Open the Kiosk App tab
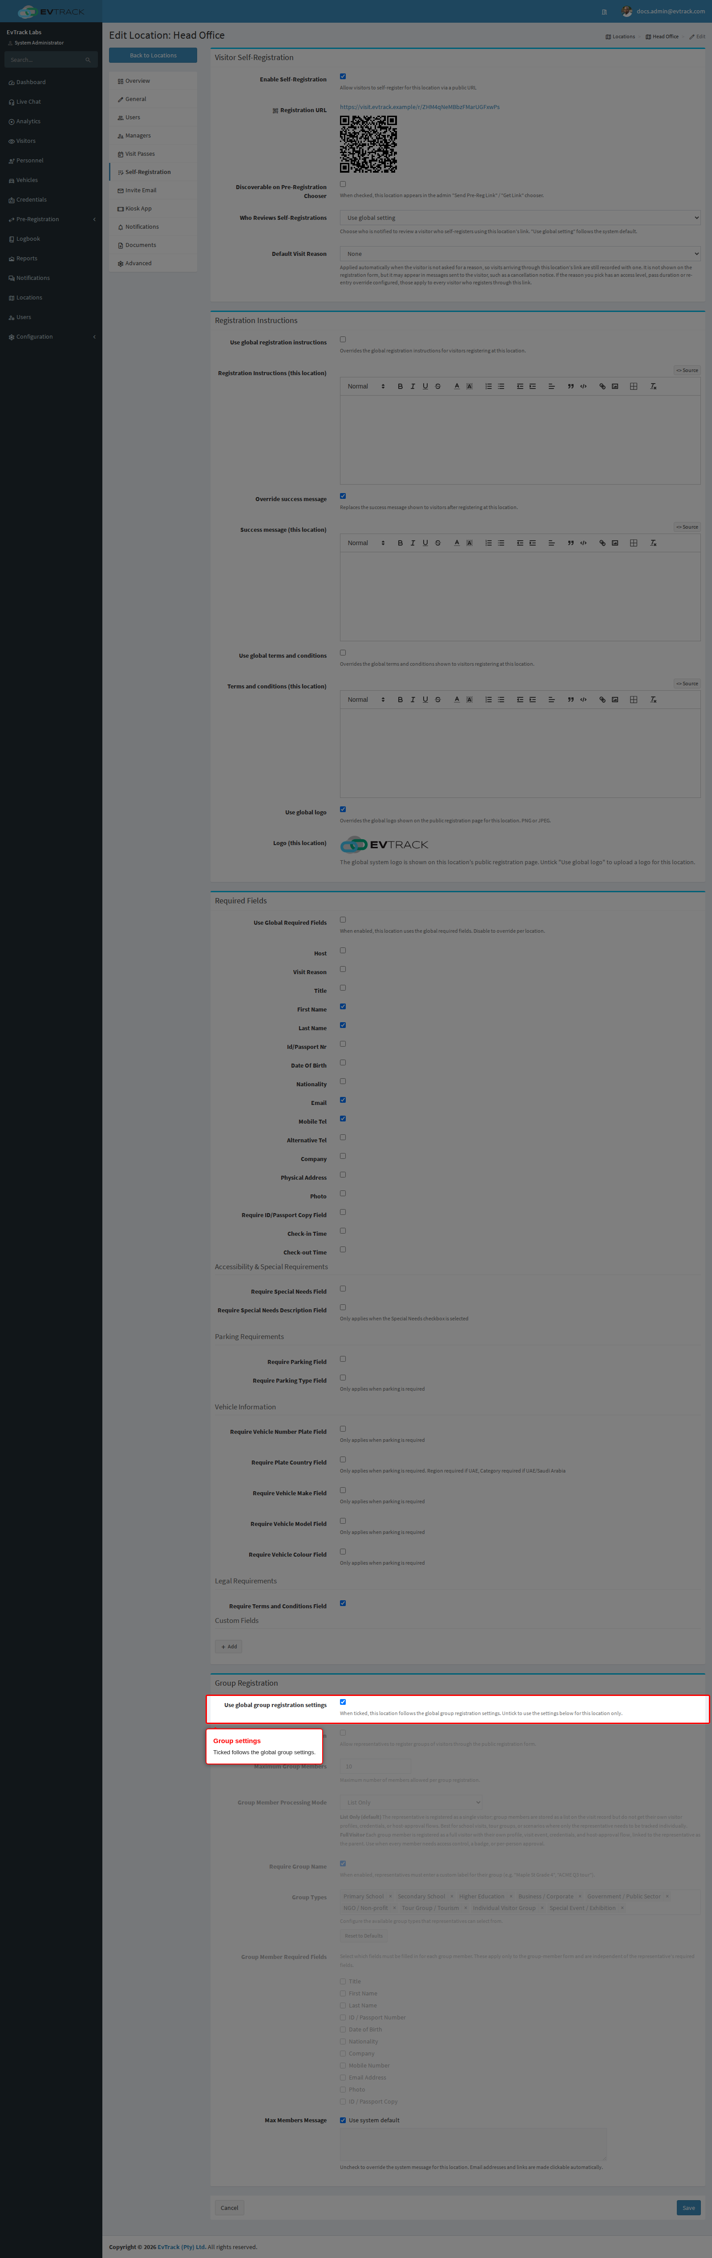 tap(153, 209)
